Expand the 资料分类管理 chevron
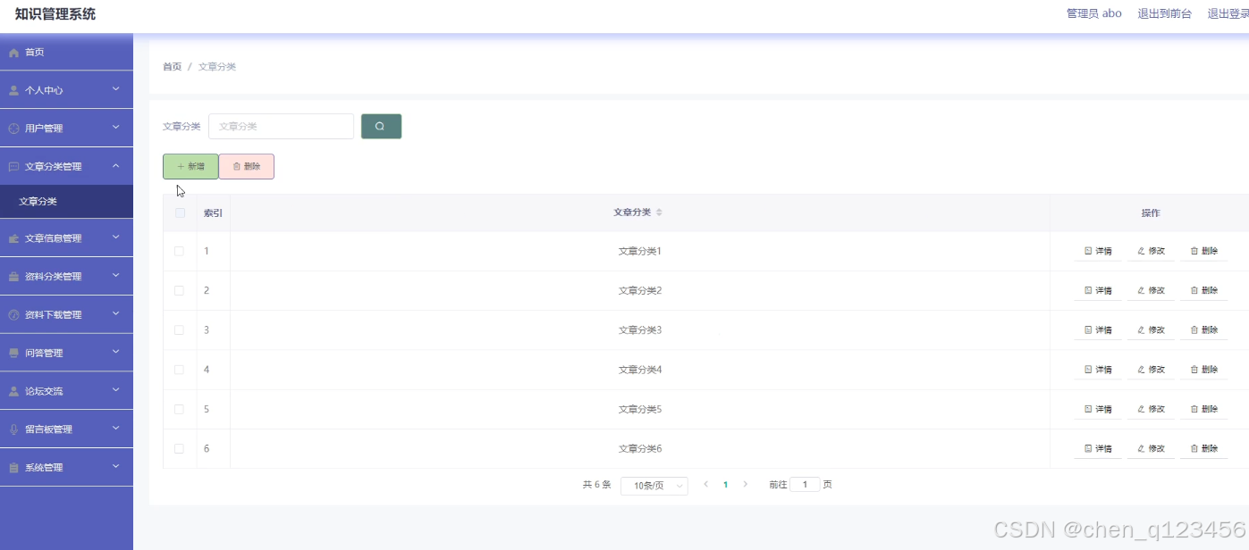Viewport: 1249px width, 550px height. [x=115, y=276]
